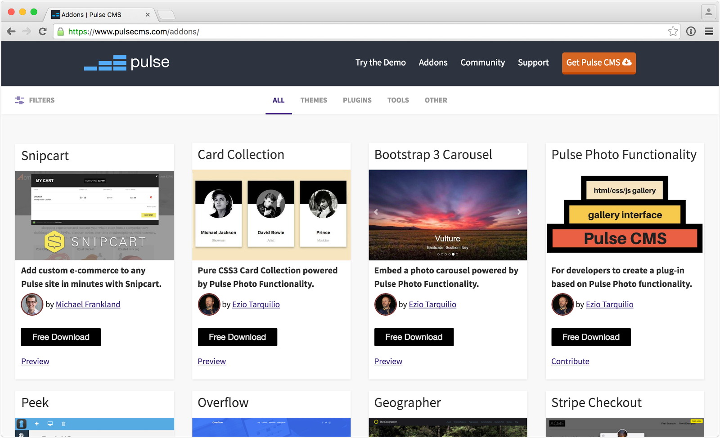Click the Vulture sunset carousel image
Image resolution: width=720 pixels, height=438 pixels.
[448, 215]
